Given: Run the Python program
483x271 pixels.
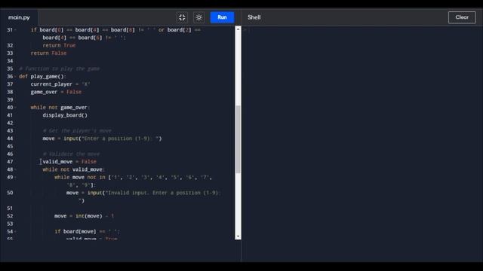Looking at the screenshot, I should point(222,17).
